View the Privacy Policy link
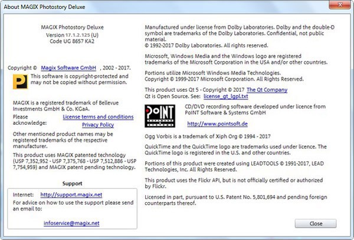The image size is (354, 240). 98,125
